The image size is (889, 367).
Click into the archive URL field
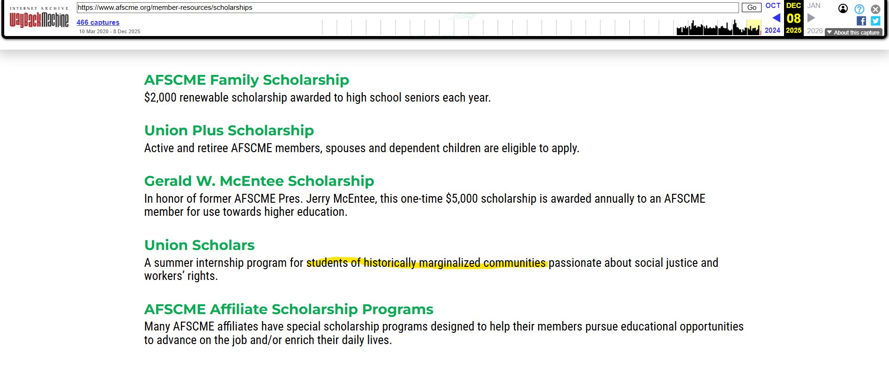pyautogui.click(x=407, y=7)
